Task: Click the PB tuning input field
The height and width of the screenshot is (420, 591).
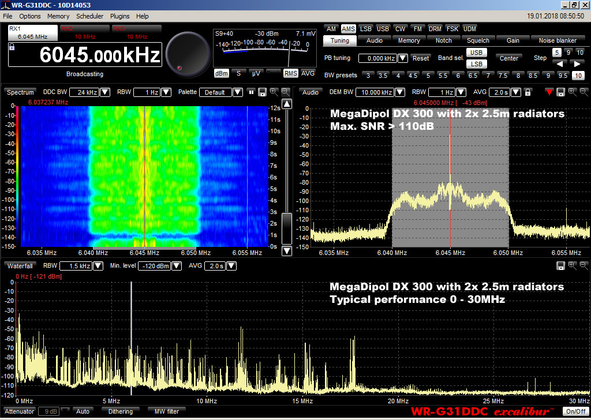Action: [x=377, y=58]
